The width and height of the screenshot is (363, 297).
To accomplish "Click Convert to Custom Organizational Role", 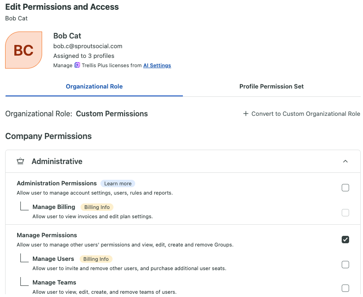I will click(302, 114).
